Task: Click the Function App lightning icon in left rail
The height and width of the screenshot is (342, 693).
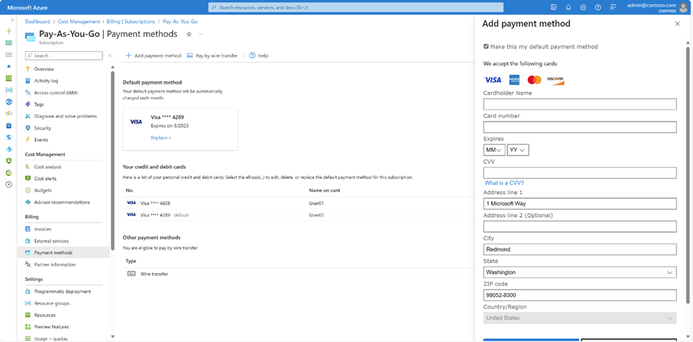Action: click(9, 114)
